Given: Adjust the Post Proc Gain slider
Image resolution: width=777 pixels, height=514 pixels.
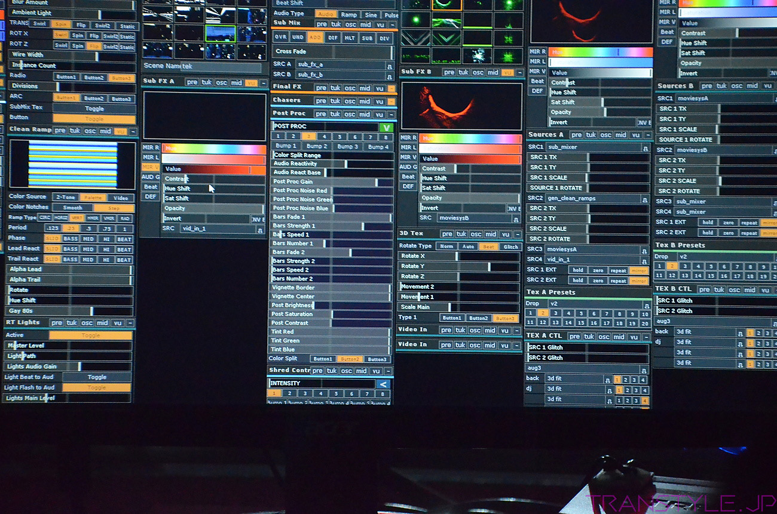Looking at the screenshot, I should [x=332, y=181].
